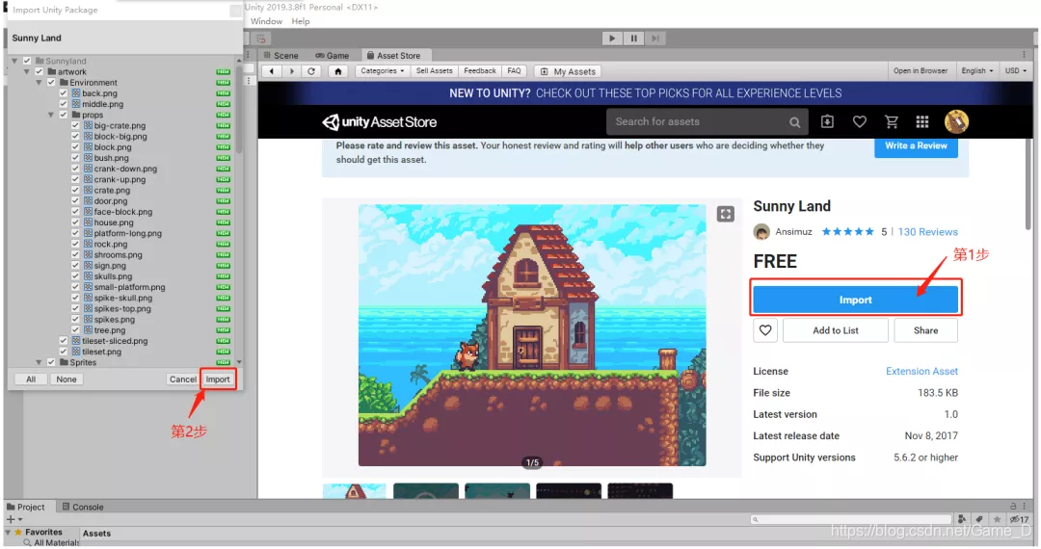The image size is (1041, 549).
Task: Open the USD currency dropdown
Action: click(1016, 71)
